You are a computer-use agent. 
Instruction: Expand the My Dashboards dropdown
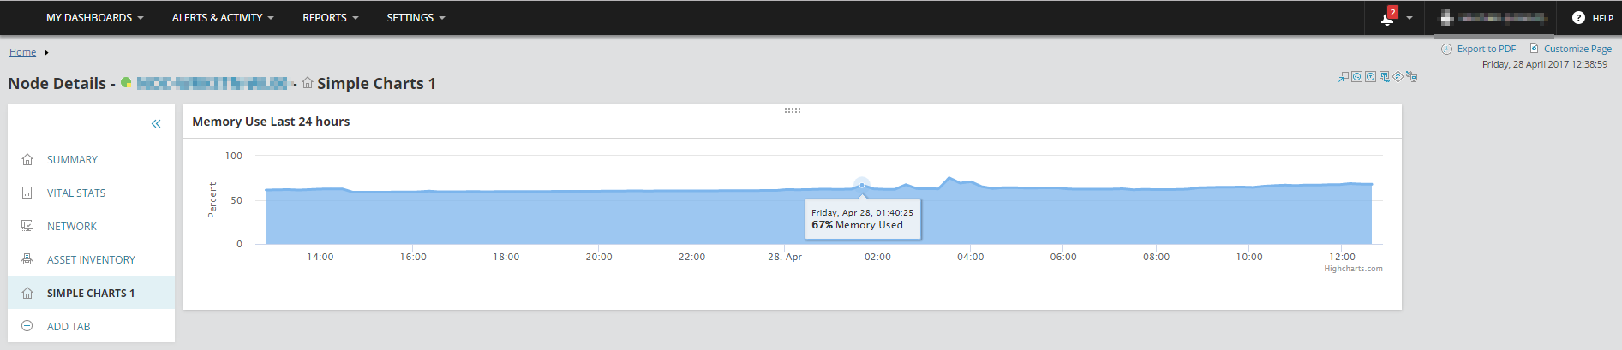(95, 17)
